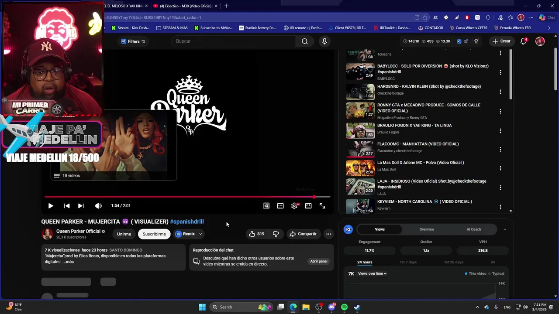
Task: Open the Crear create button
Action: (x=501, y=41)
